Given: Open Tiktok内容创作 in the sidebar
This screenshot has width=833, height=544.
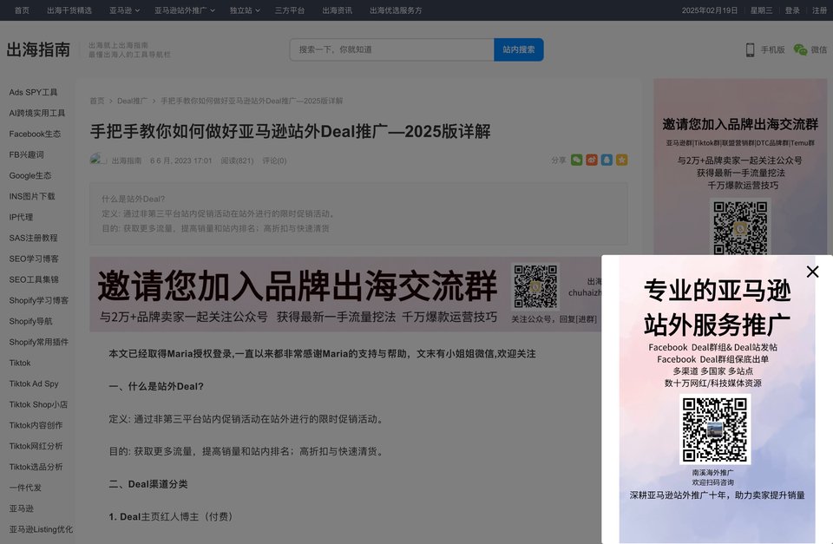Looking at the screenshot, I should 36,425.
